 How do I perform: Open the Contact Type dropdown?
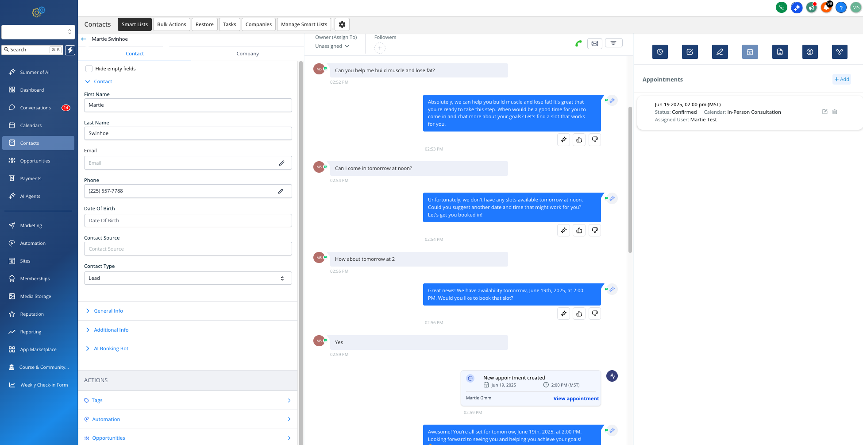coord(188,278)
